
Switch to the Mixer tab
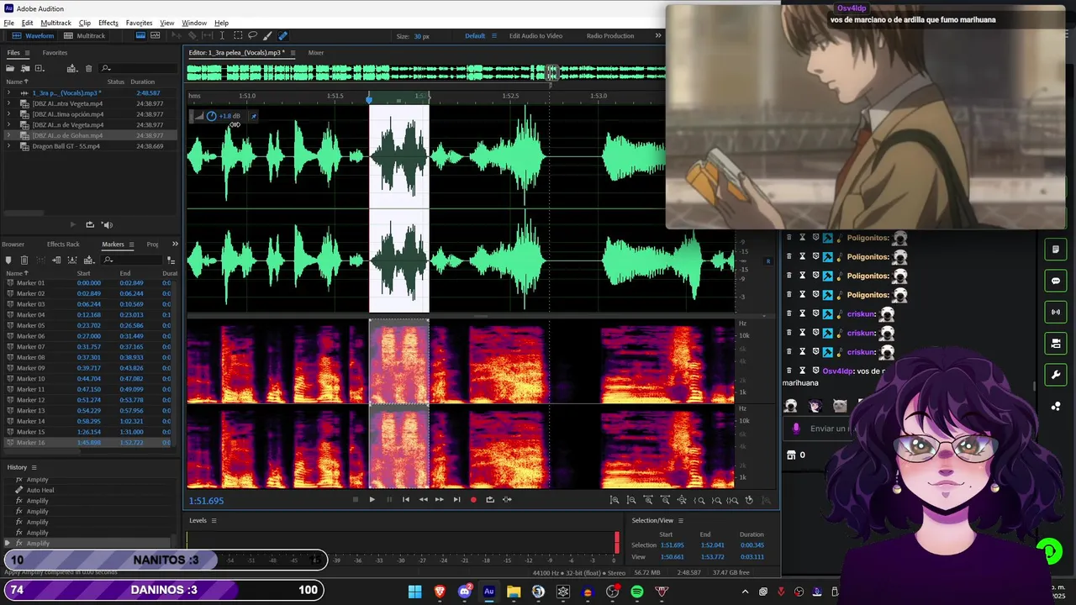[316, 53]
